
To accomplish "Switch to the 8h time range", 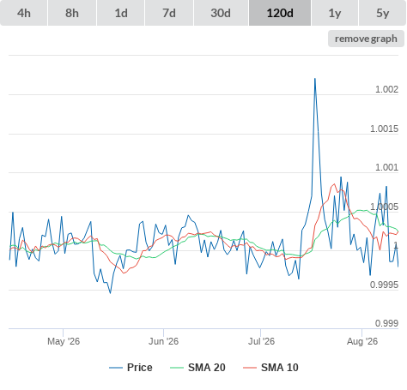I will click(x=72, y=13).
